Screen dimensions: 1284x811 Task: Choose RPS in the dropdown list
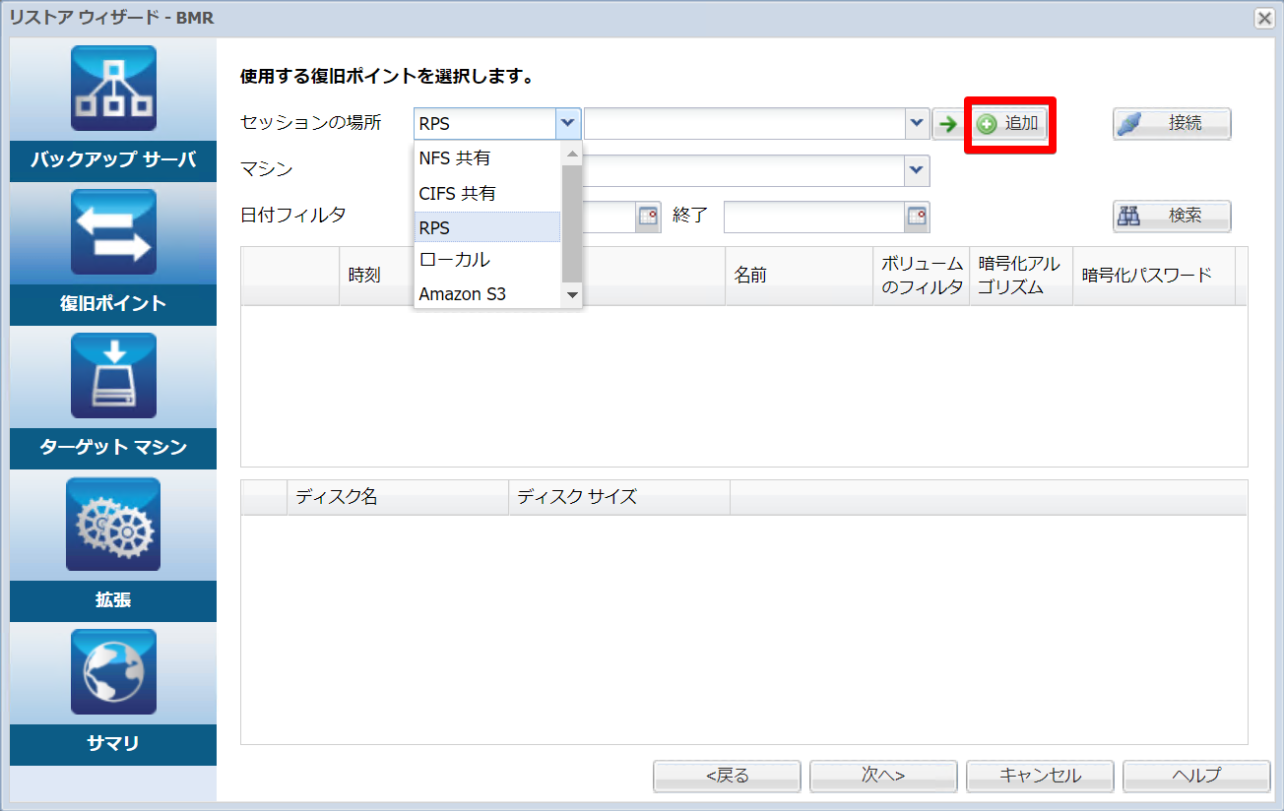coord(487,227)
